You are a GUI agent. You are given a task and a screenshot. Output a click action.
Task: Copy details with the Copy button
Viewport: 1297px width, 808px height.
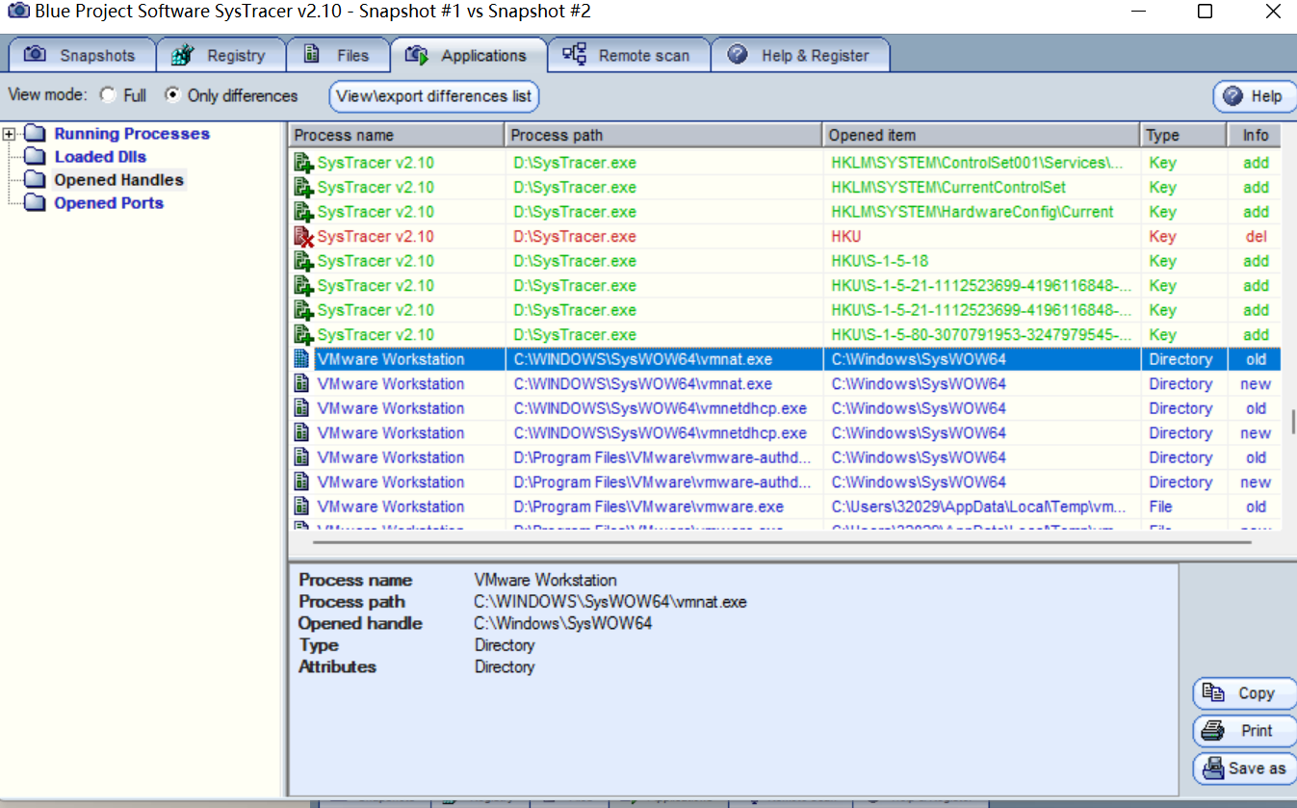tap(1244, 693)
